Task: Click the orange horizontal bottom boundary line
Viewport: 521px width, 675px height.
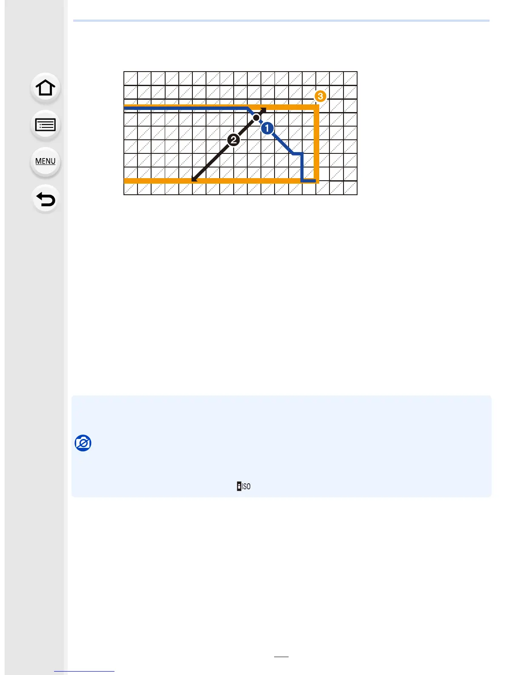Action: pyautogui.click(x=220, y=181)
